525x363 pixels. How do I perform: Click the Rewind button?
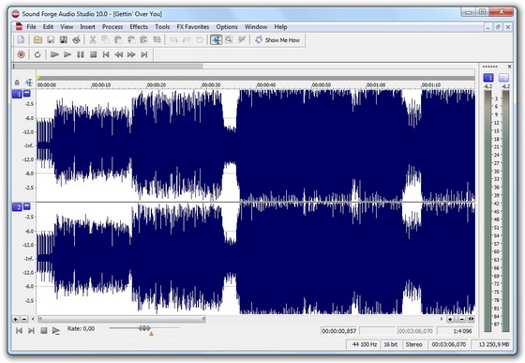point(119,54)
